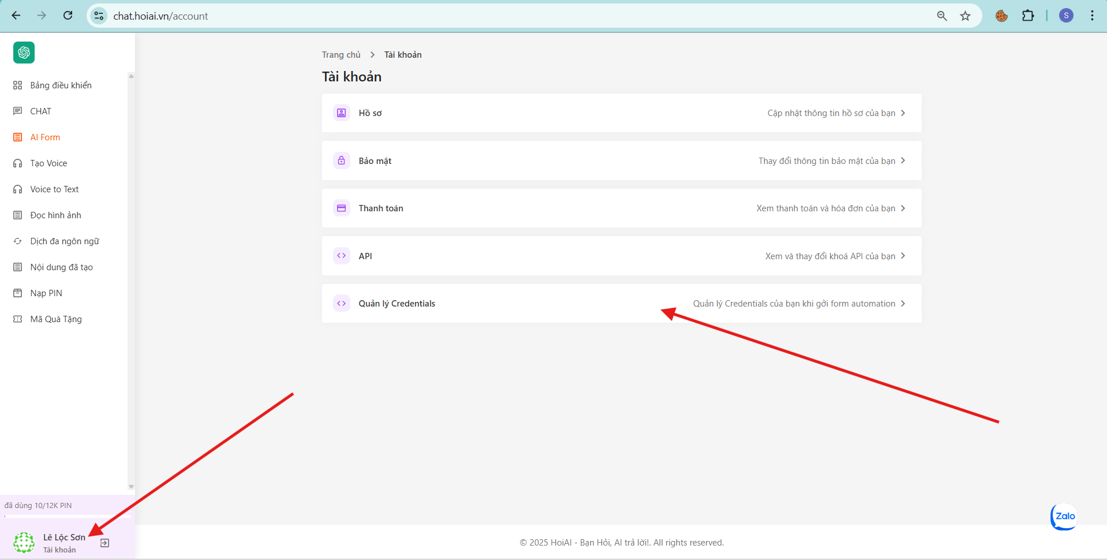Click the Bảo mật lock icon

[x=341, y=160]
